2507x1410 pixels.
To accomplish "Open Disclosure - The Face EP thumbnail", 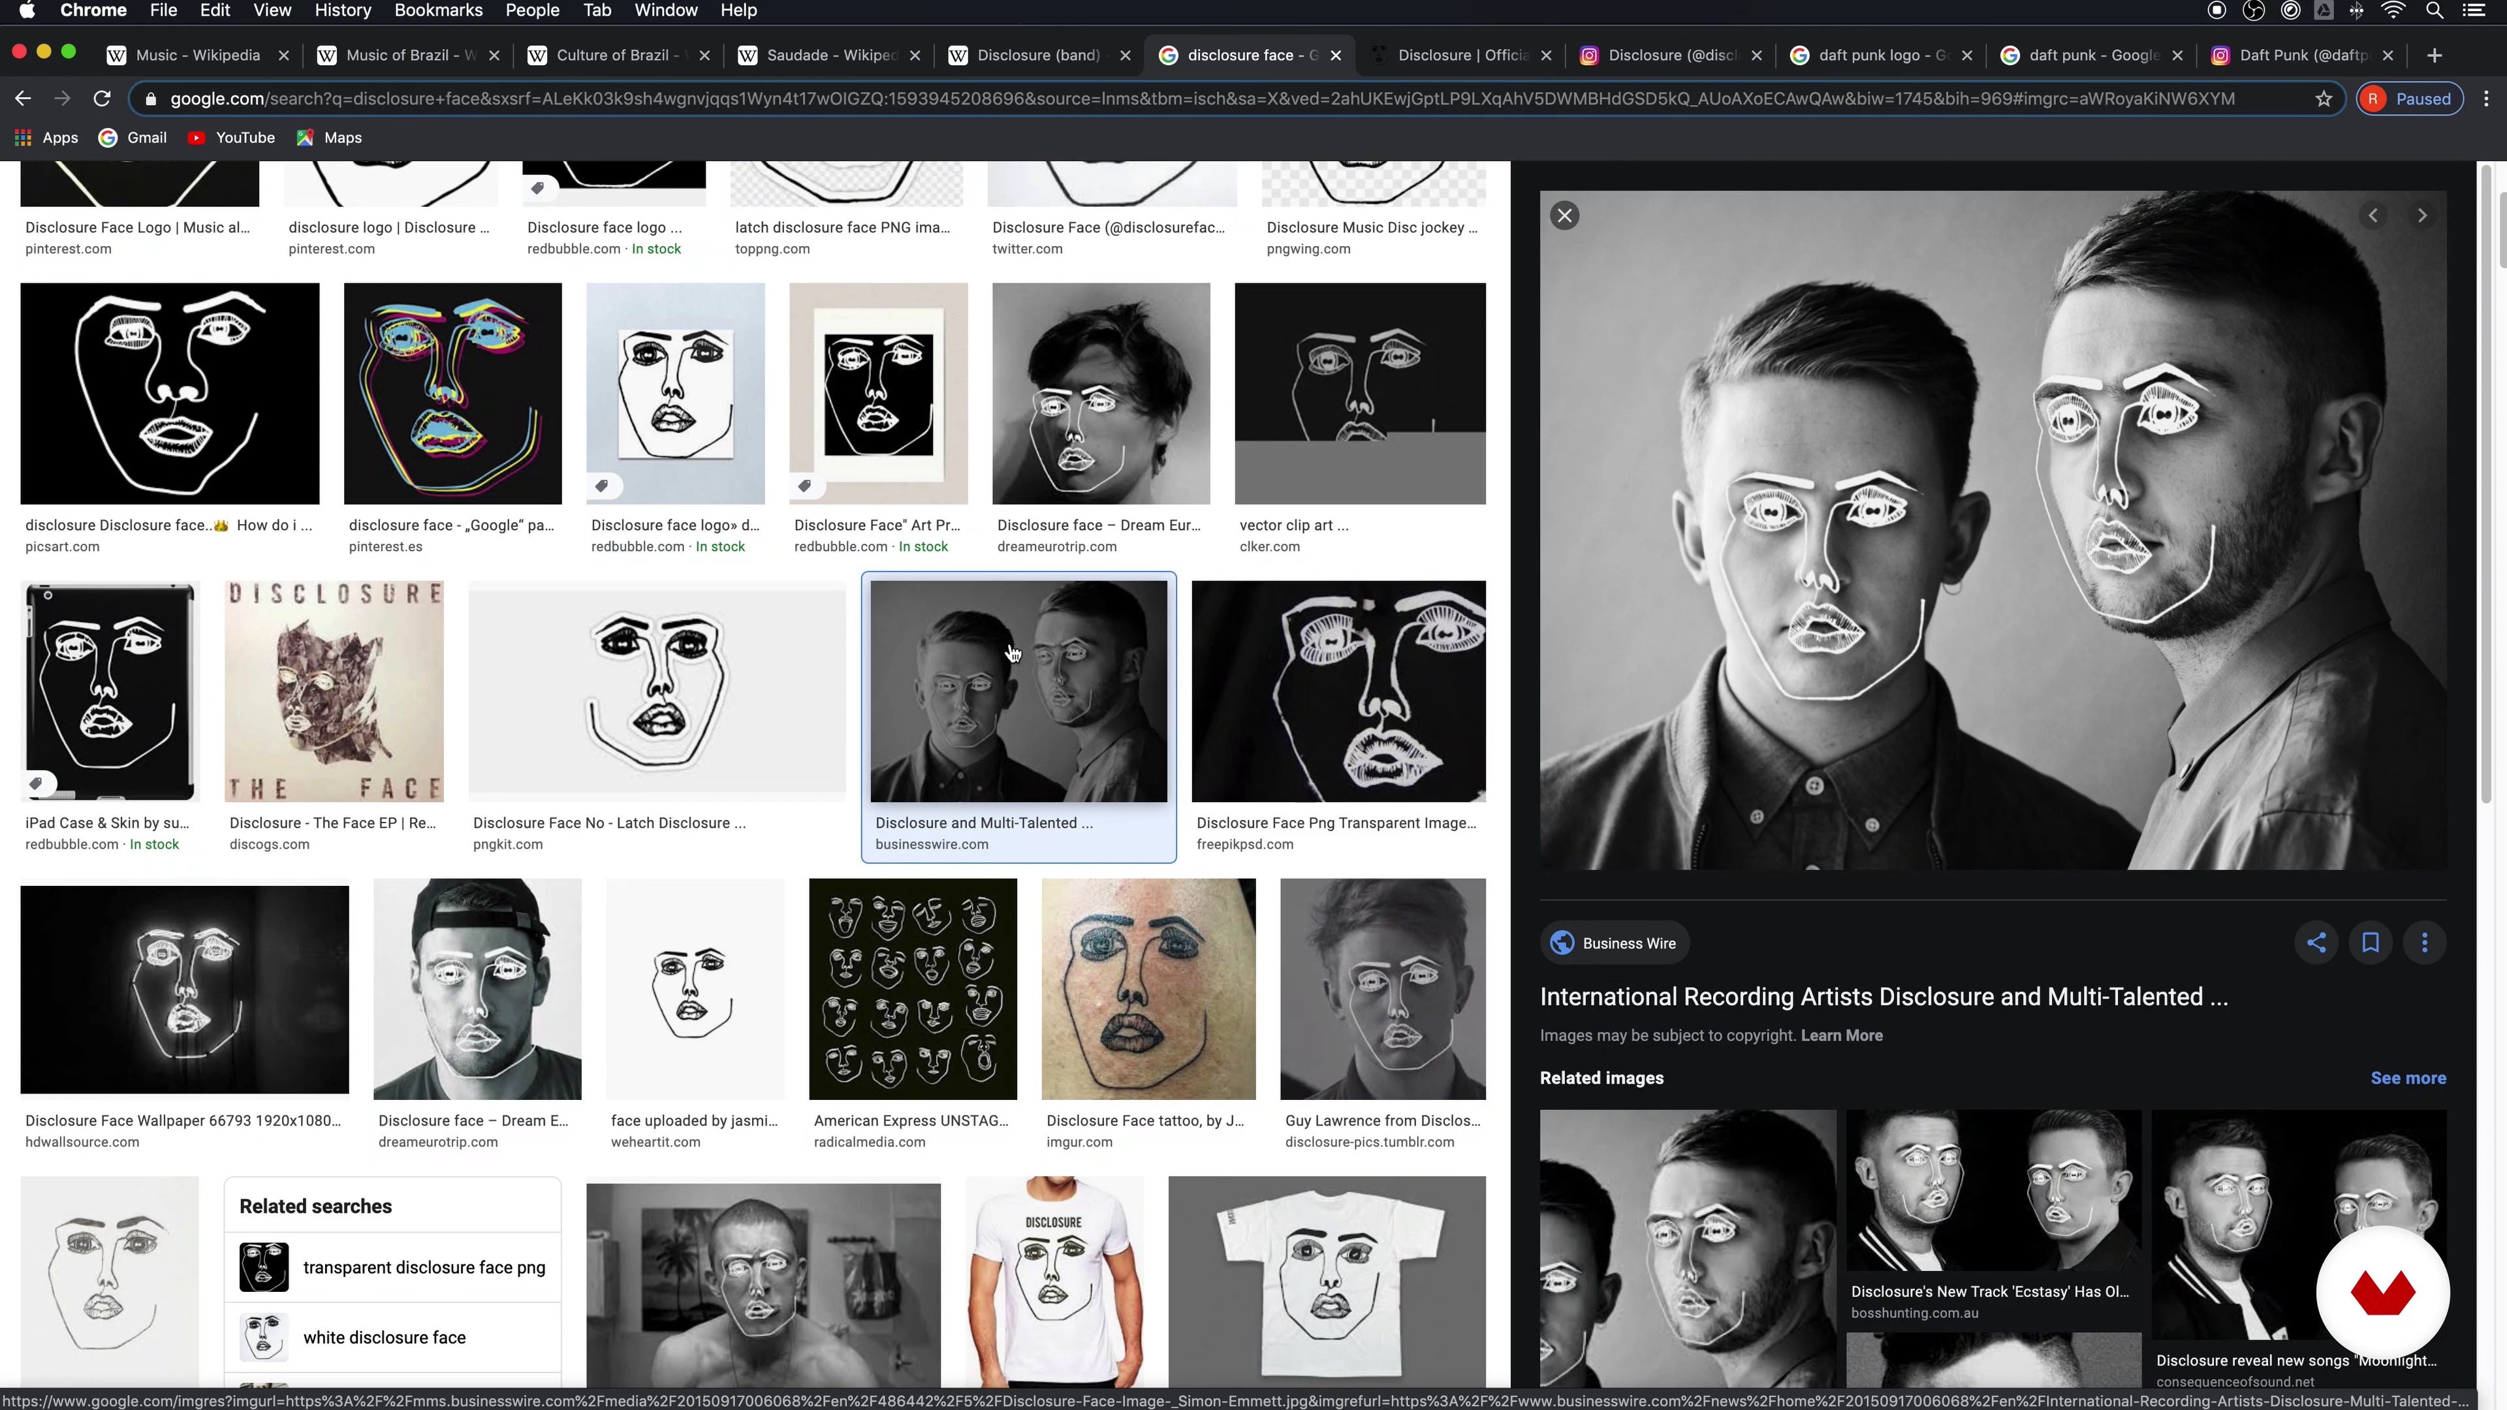I will 334,691.
